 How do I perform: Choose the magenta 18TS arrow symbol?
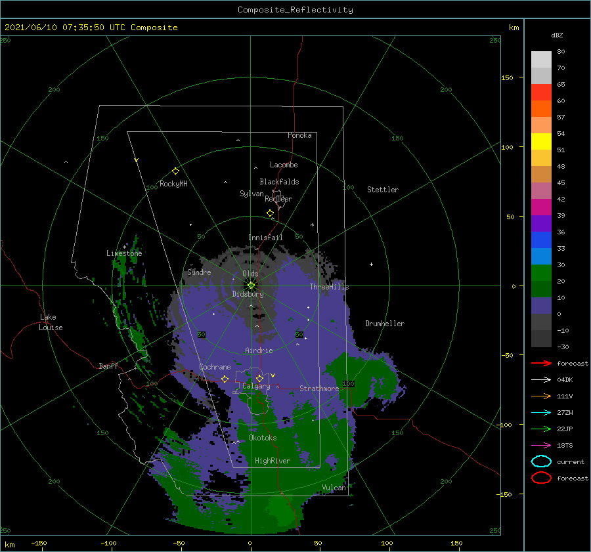(x=541, y=446)
